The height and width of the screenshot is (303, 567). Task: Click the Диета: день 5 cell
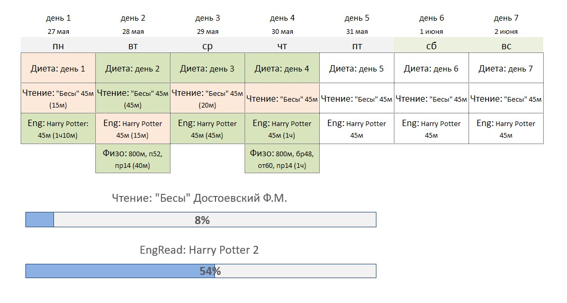click(x=357, y=68)
